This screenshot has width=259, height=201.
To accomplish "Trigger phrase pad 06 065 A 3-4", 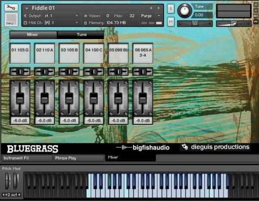I will (x=143, y=53).
